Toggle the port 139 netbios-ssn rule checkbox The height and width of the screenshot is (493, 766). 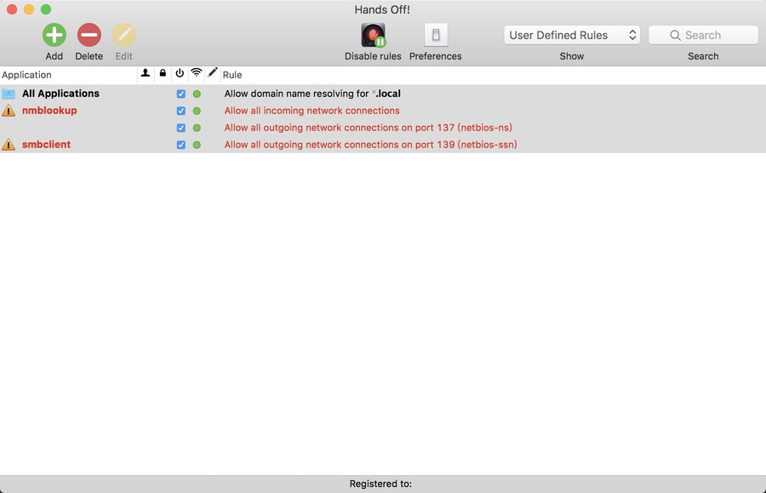[180, 145]
